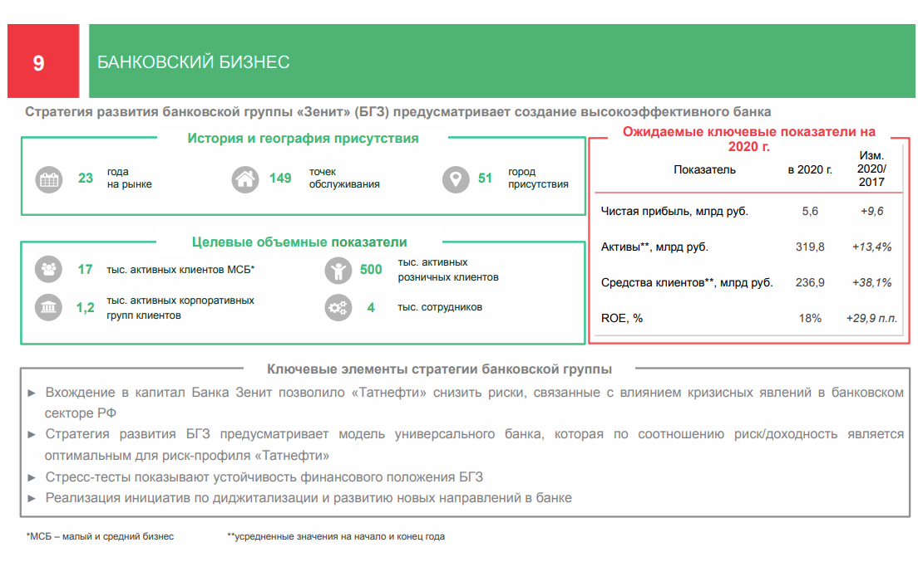Click the 'точек обслуживания' label
The width and height of the screenshot is (923, 567).
344,178
